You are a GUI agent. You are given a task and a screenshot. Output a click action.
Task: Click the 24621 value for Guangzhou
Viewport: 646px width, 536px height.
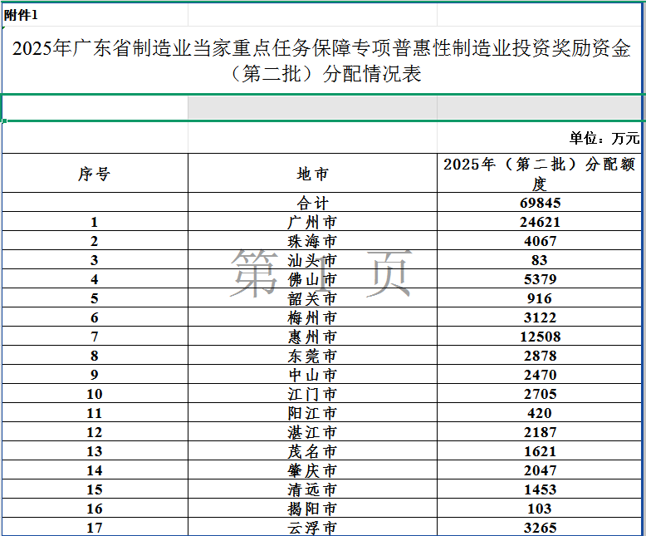coord(540,222)
